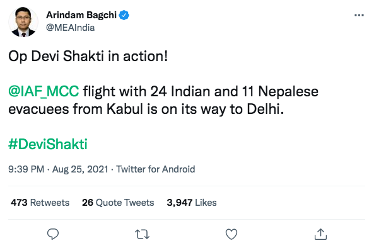Click the Aug 25, 2021 date
Image resolution: width=374 pixels, height=248 pixels.
pyautogui.click(x=80, y=169)
